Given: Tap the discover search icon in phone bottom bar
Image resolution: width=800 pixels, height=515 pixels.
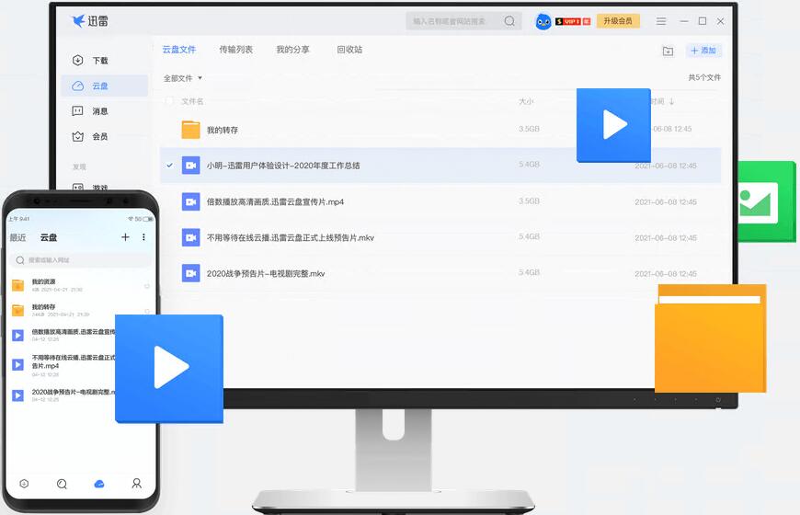Looking at the screenshot, I should point(62,484).
